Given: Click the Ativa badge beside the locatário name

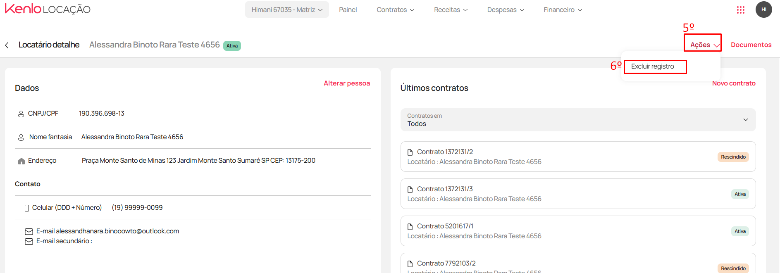Looking at the screenshot, I should click(232, 46).
